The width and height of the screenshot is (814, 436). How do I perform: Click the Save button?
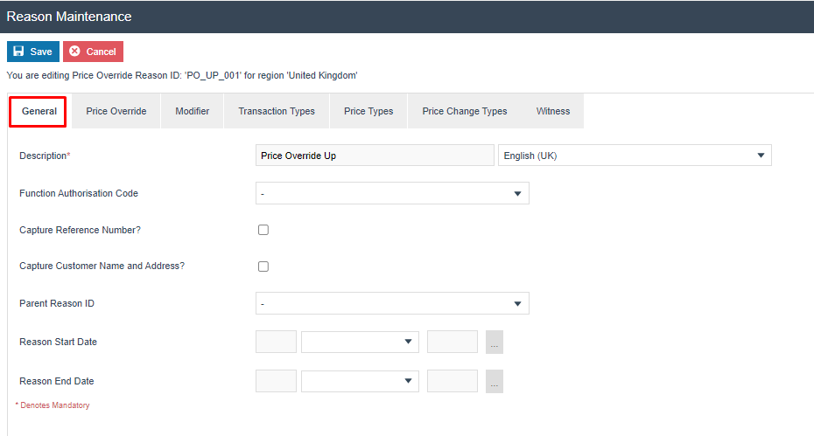tap(33, 52)
